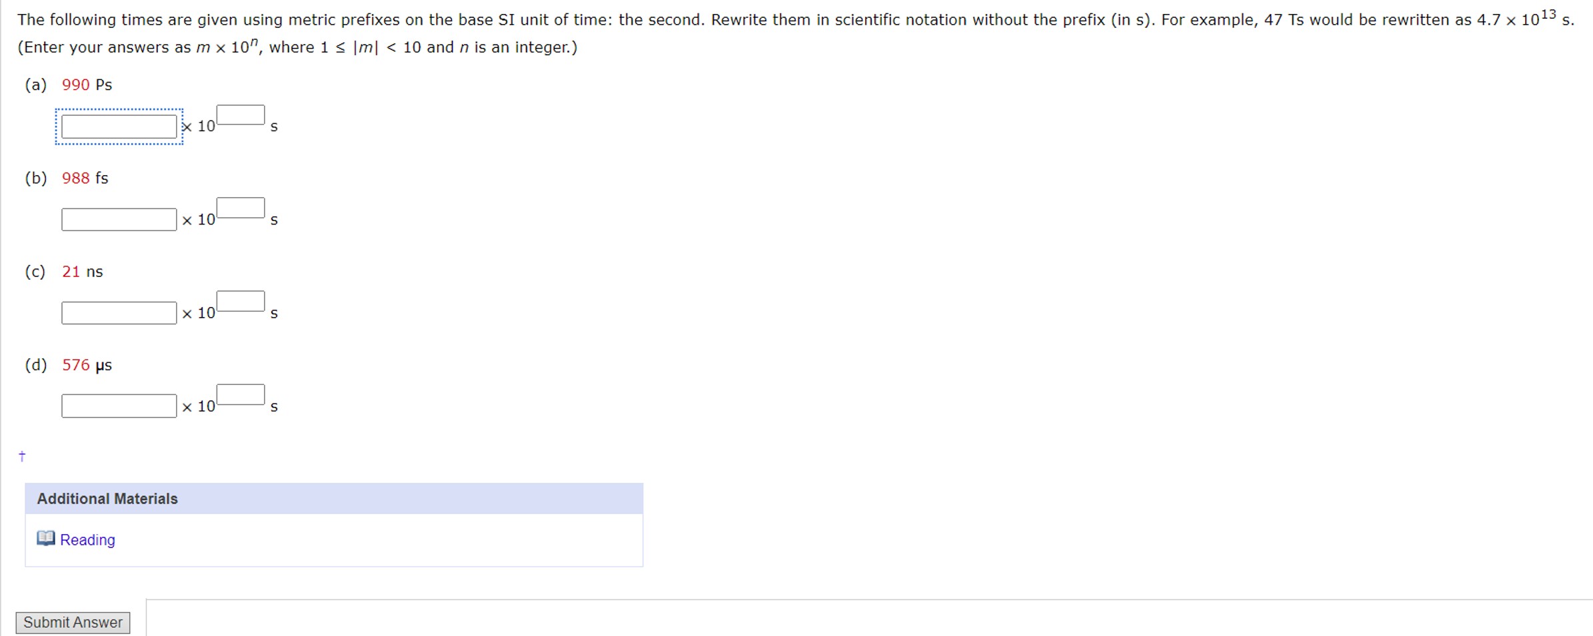The width and height of the screenshot is (1593, 636).
Task: Click the label "(a) 990 Ps"
Action: coord(68,85)
